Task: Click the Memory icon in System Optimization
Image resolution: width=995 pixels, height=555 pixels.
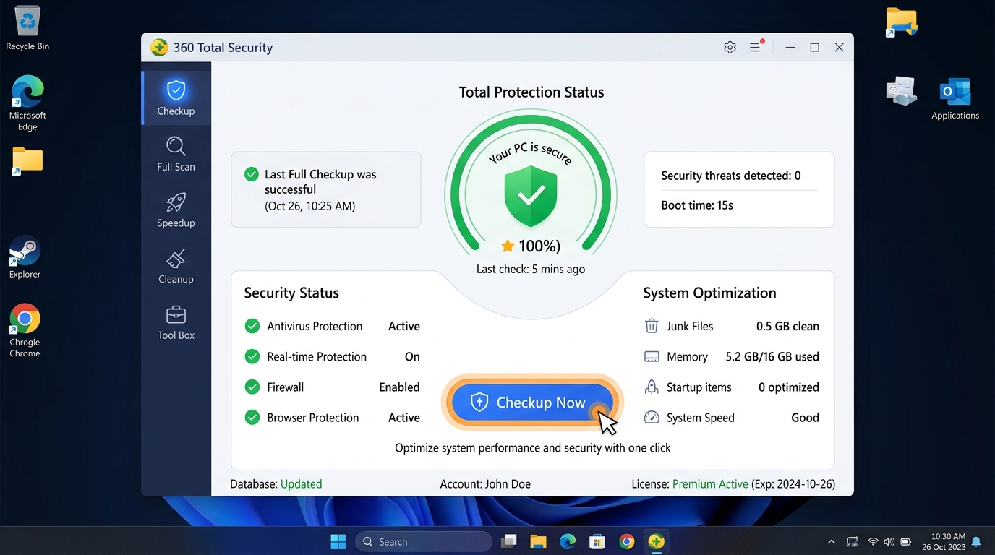Action: click(x=652, y=356)
